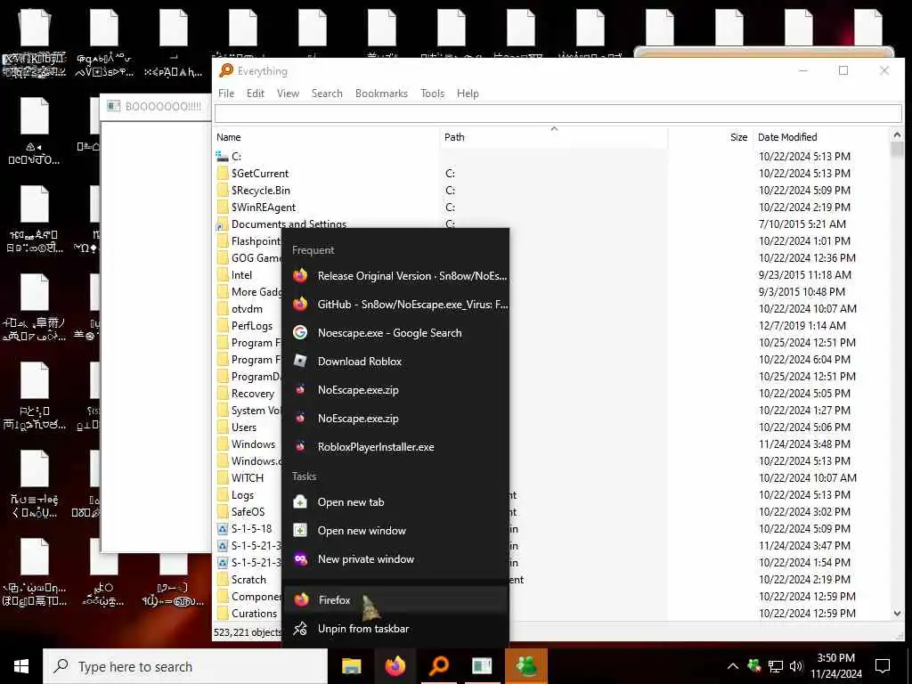Open the View menu in Everything

pos(288,93)
